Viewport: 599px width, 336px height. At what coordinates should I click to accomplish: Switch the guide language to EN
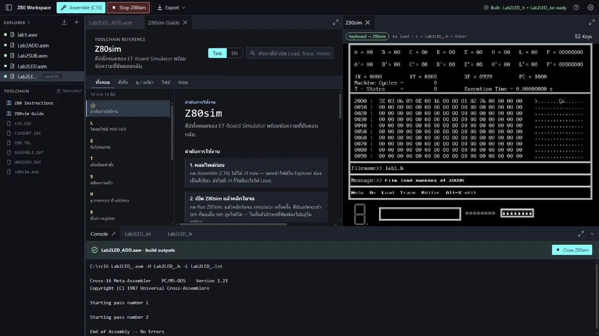(234, 53)
